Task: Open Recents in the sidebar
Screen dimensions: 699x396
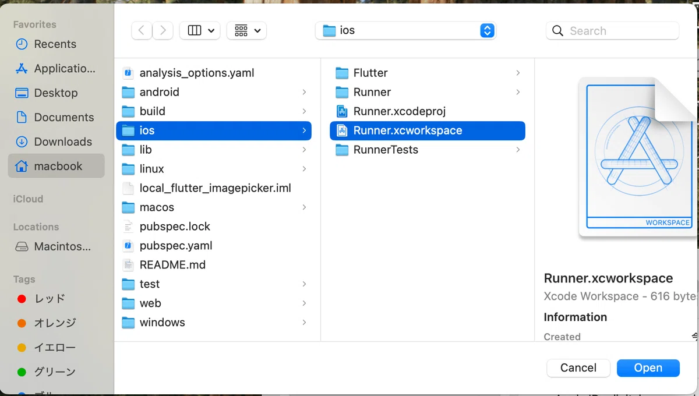Action: point(56,44)
